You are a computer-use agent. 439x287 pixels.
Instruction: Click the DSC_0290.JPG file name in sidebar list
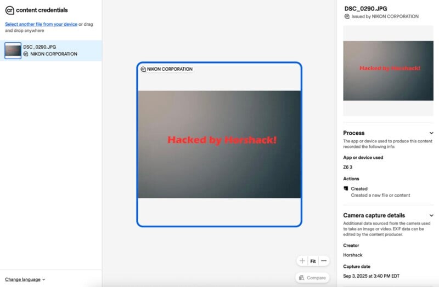point(40,47)
